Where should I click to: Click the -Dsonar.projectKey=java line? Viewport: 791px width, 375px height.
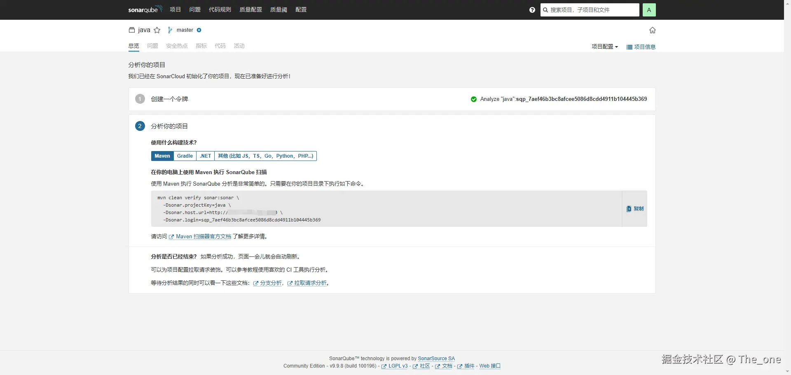point(197,205)
